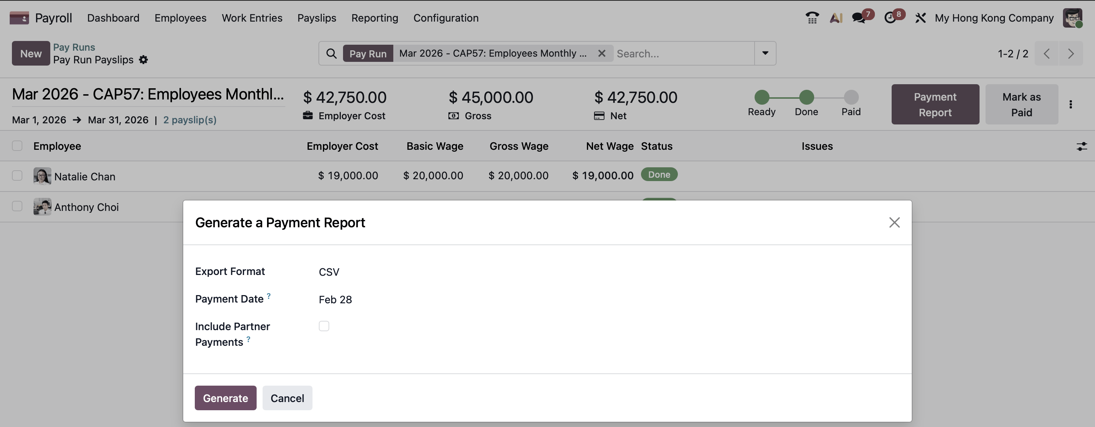
Task: Sort by the Employer Cost column header
Action: tap(342, 146)
